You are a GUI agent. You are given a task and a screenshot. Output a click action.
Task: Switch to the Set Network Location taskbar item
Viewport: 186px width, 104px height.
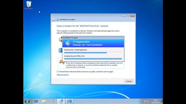(x=69, y=101)
